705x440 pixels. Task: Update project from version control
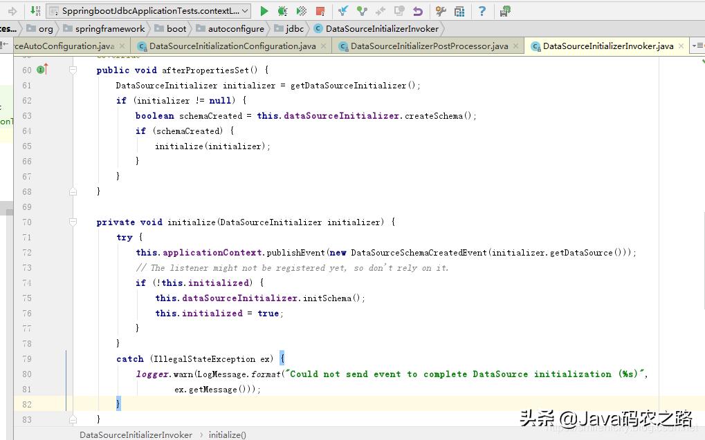[x=342, y=9]
